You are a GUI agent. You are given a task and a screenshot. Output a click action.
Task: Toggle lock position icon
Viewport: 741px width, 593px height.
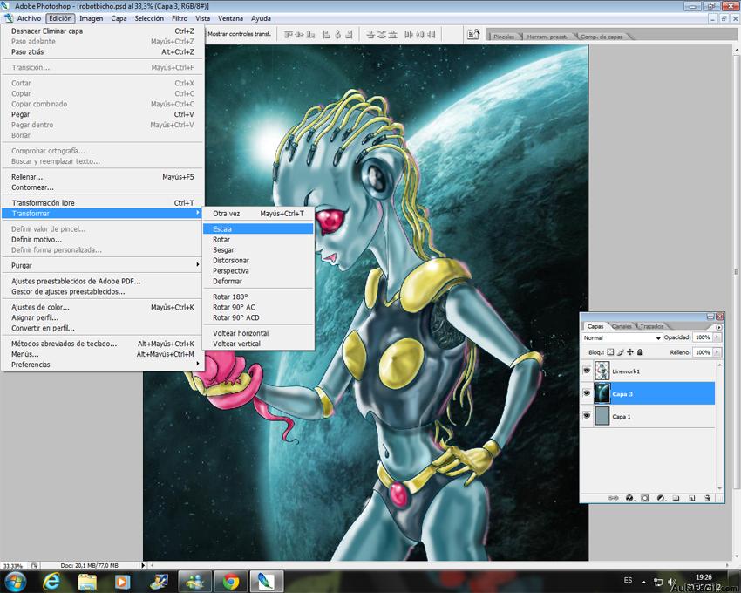(x=630, y=352)
